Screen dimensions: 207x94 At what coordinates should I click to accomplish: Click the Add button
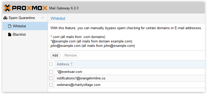(55, 55)
